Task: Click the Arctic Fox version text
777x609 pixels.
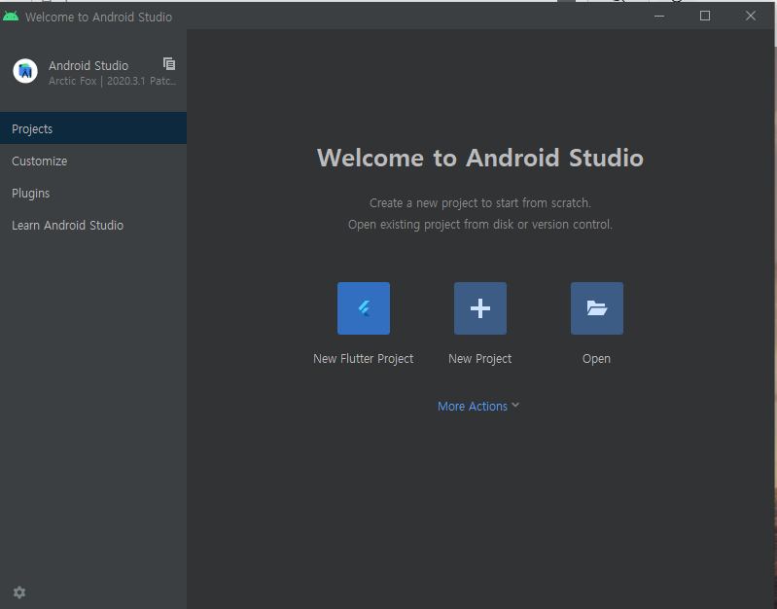Action: pyautogui.click(x=113, y=82)
